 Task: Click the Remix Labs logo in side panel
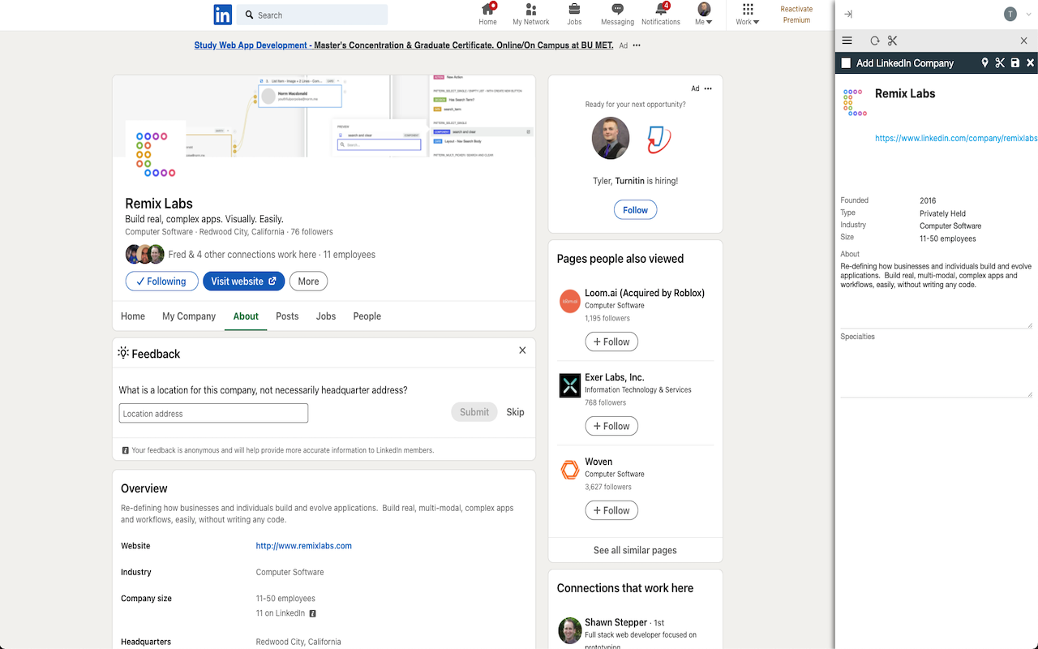coord(855,102)
